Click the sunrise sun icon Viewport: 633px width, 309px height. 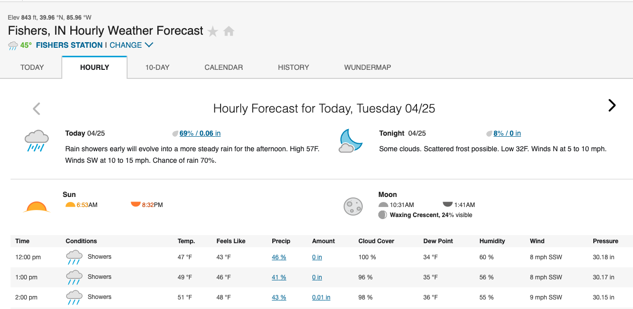pos(37,207)
